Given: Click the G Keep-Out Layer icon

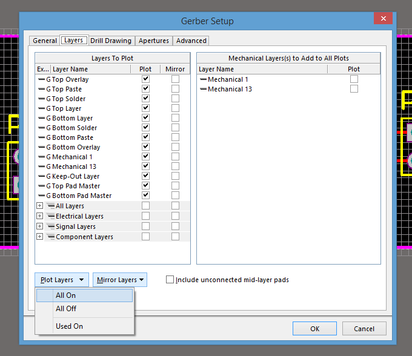Looking at the screenshot, I should tap(41, 176).
